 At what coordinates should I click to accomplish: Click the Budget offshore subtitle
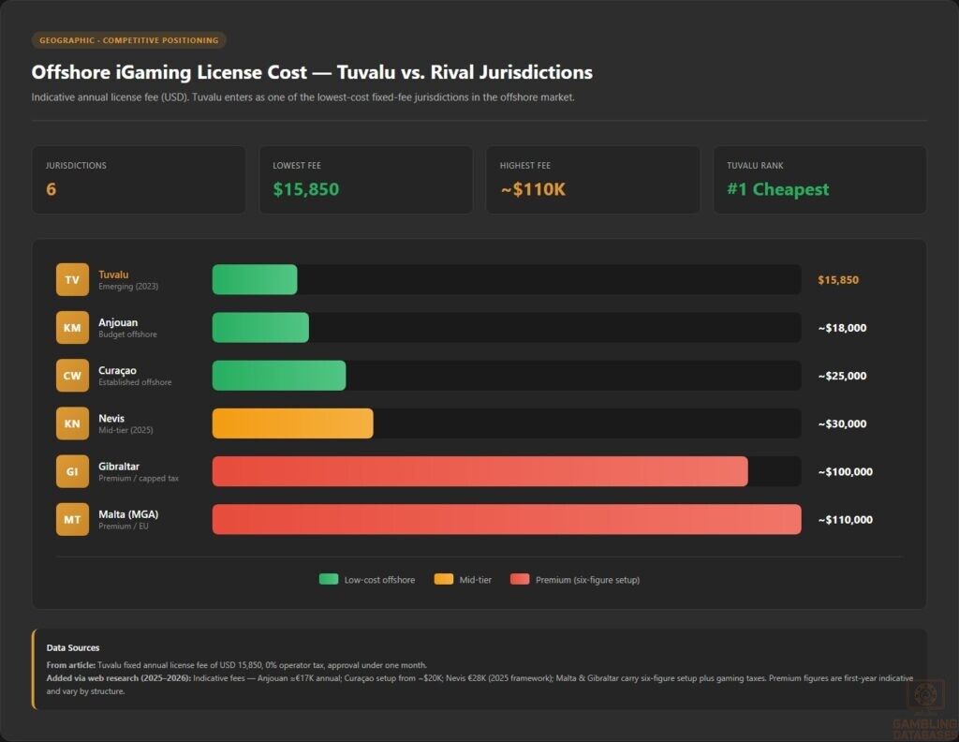coord(127,334)
